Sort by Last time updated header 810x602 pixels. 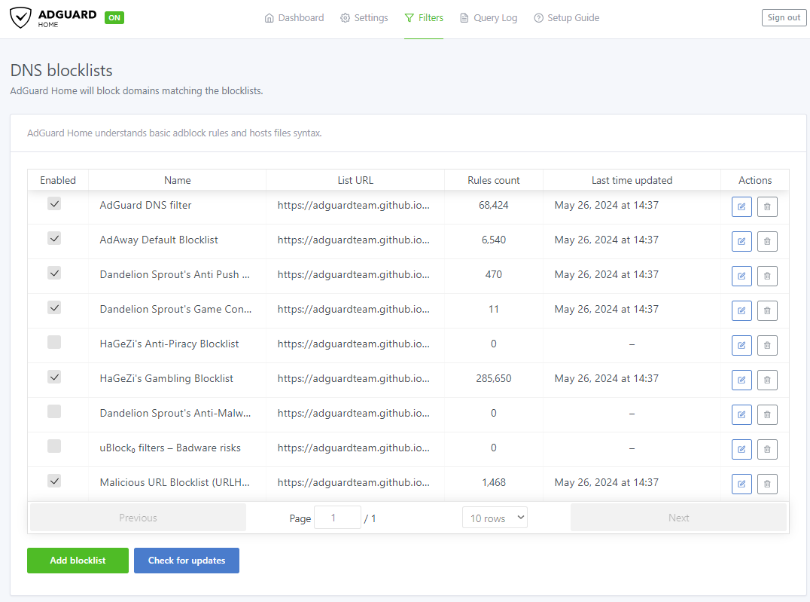click(x=632, y=180)
